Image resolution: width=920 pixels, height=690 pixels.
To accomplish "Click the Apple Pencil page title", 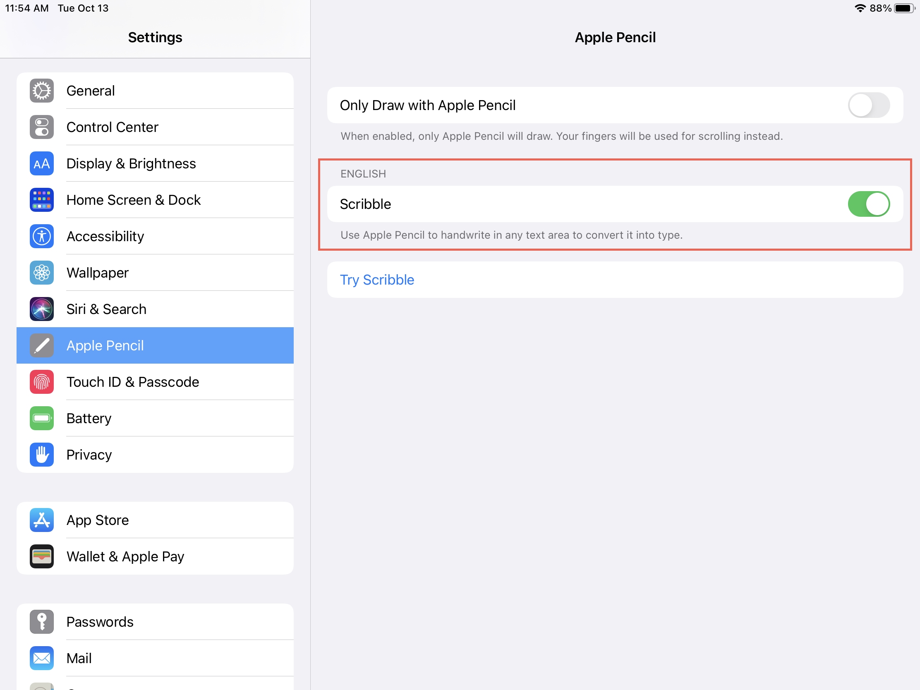I will click(x=615, y=37).
